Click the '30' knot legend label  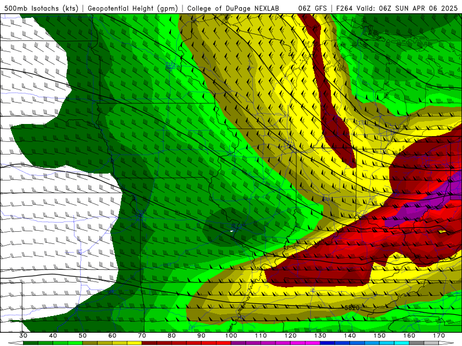[23, 336]
